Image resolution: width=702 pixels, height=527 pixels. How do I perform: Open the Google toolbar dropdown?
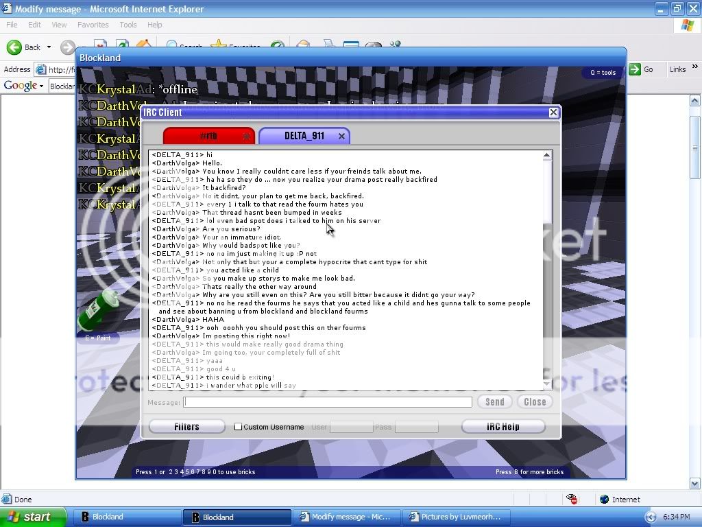[42, 86]
